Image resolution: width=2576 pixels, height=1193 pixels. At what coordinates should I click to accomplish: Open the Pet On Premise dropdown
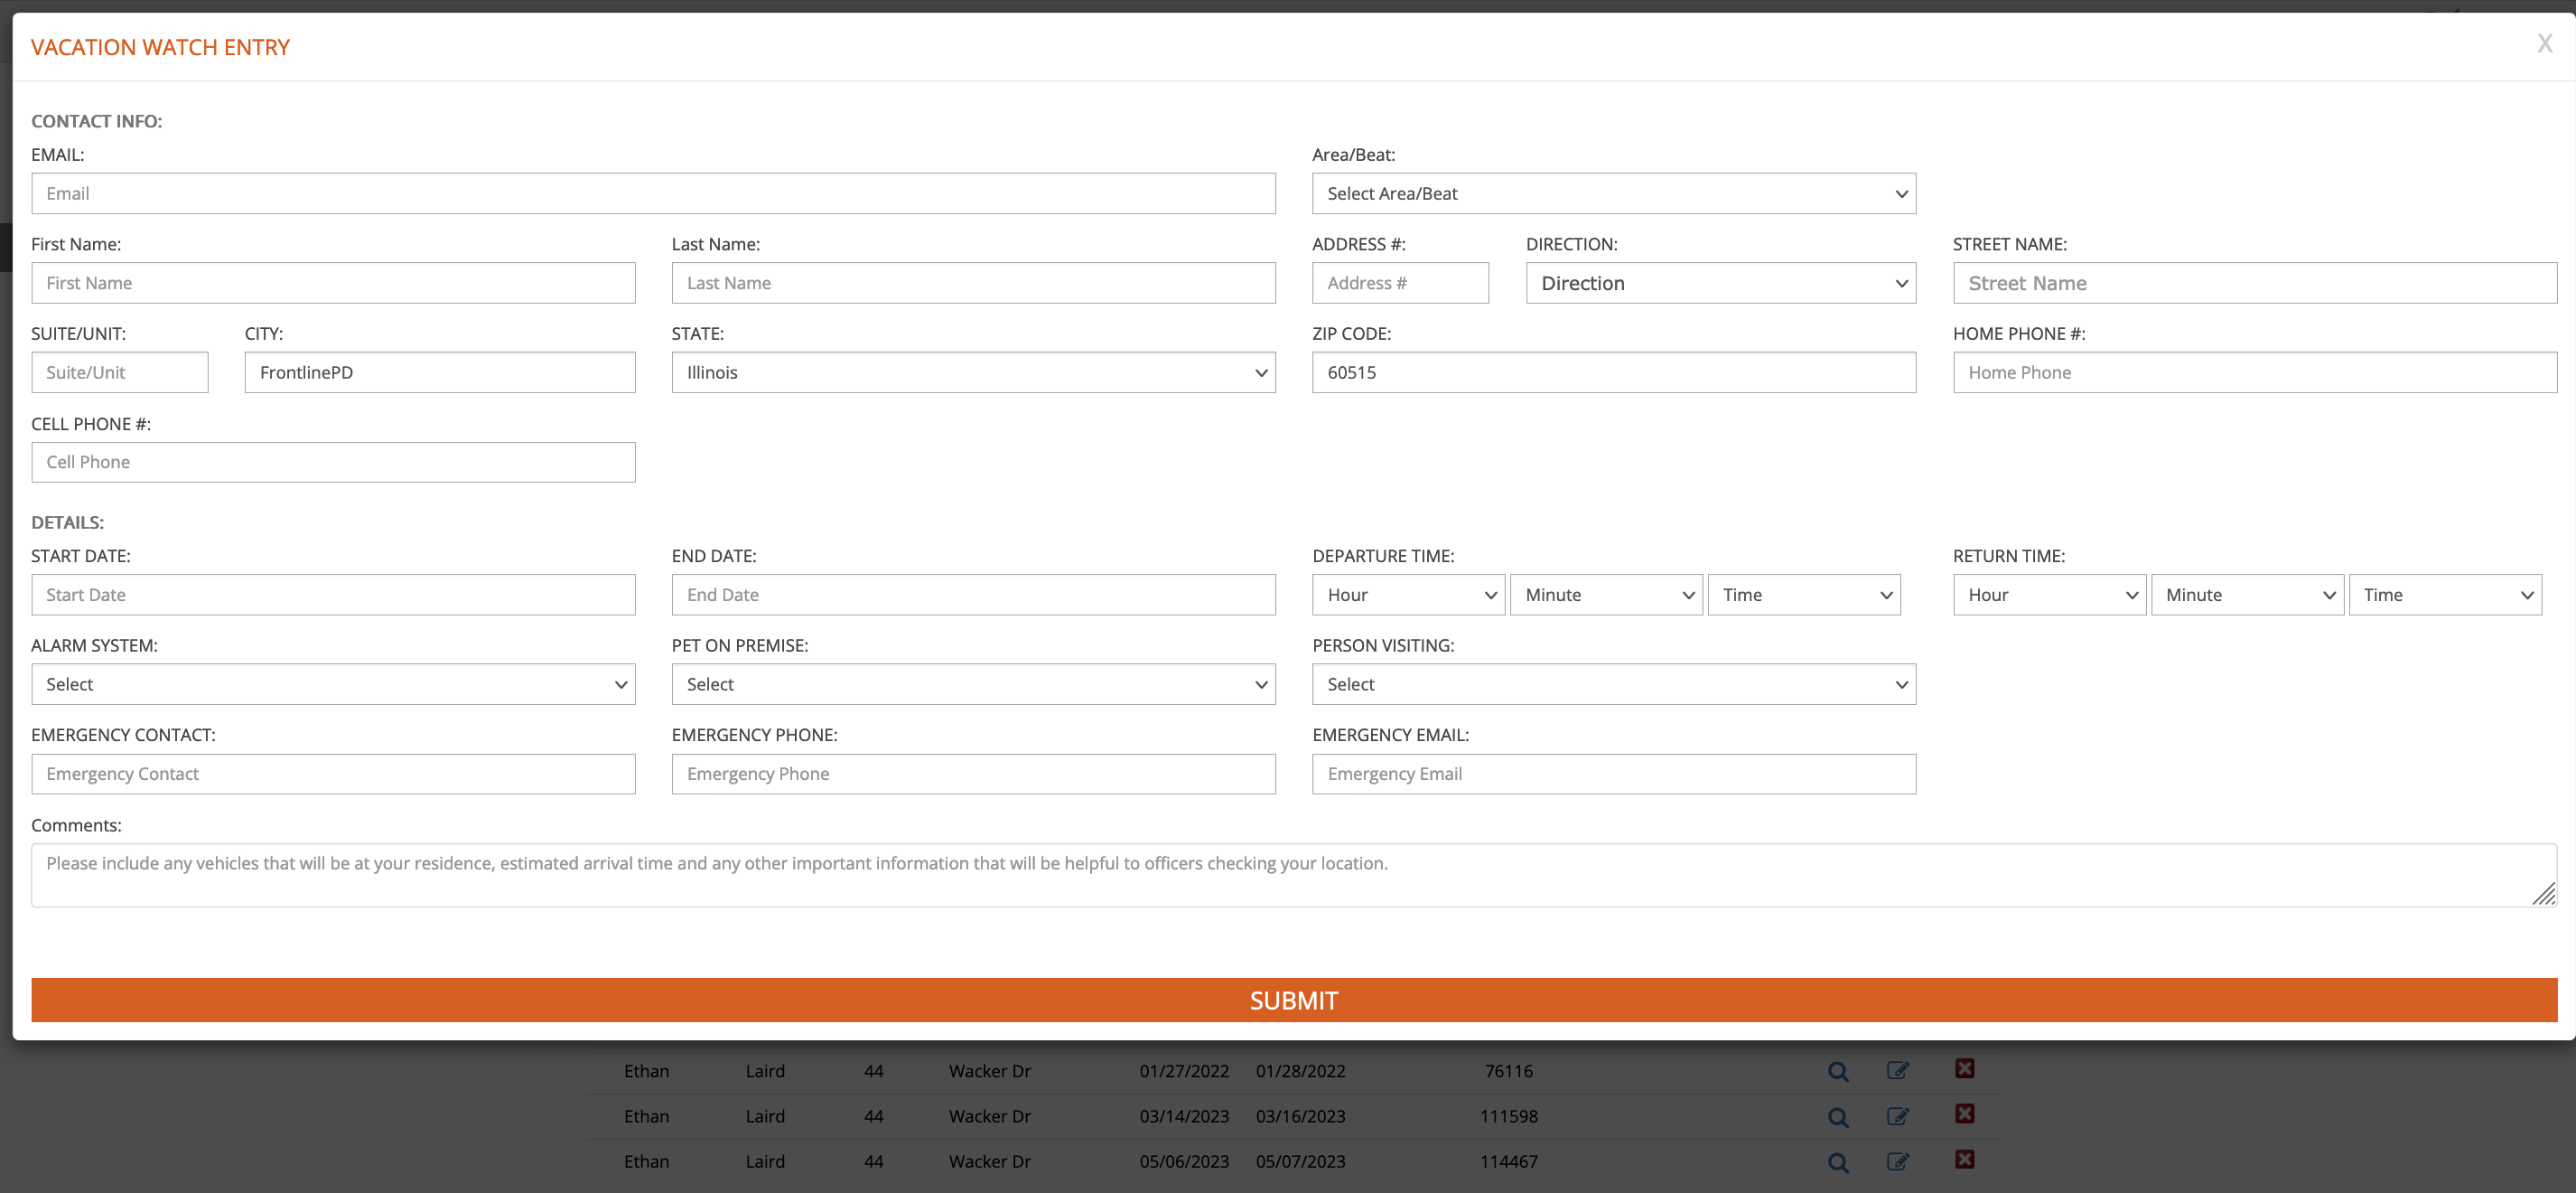coord(972,684)
